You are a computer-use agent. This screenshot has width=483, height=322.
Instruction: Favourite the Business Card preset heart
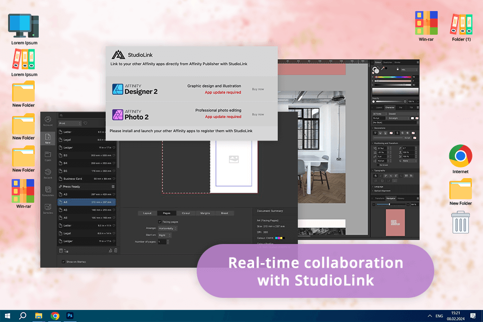click(114, 179)
